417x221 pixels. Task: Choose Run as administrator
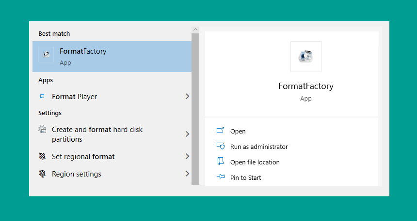(x=259, y=147)
